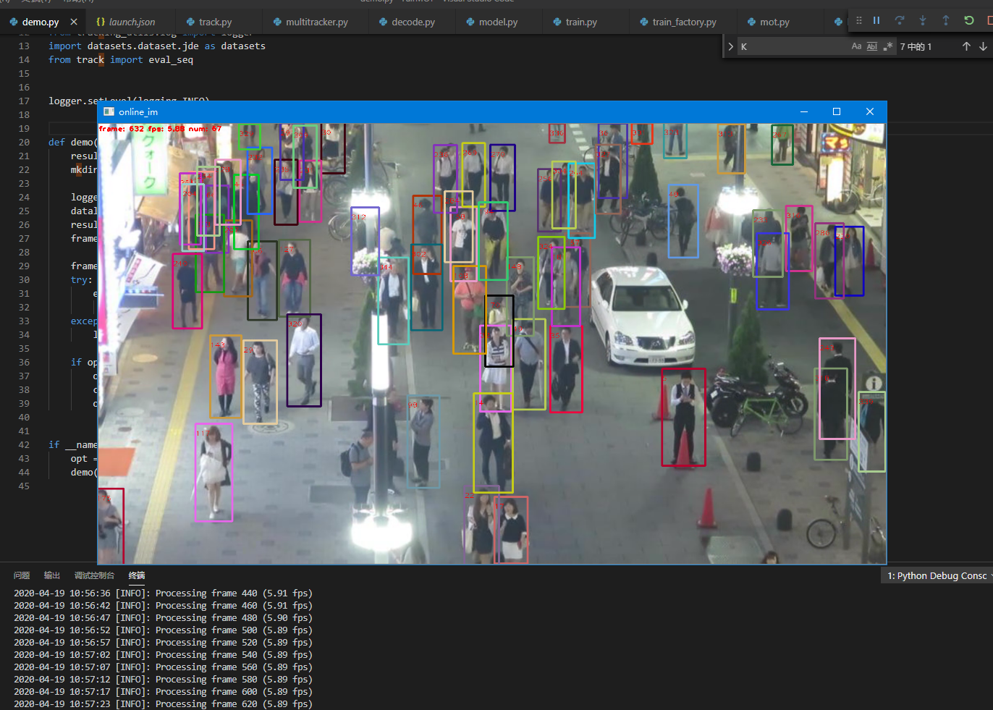993x710 pixels.
Task: Open the '1: Python Debug Console' dropdown
Action: pos(936,575)
